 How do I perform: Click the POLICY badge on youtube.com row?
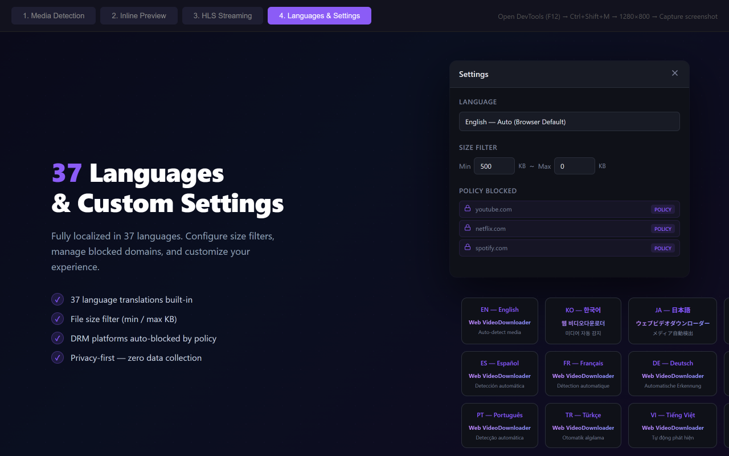point(663,209)
